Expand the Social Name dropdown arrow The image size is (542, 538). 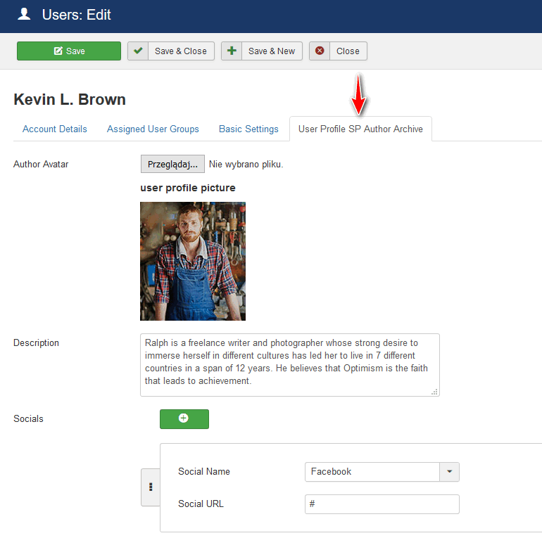coord(449,472)
